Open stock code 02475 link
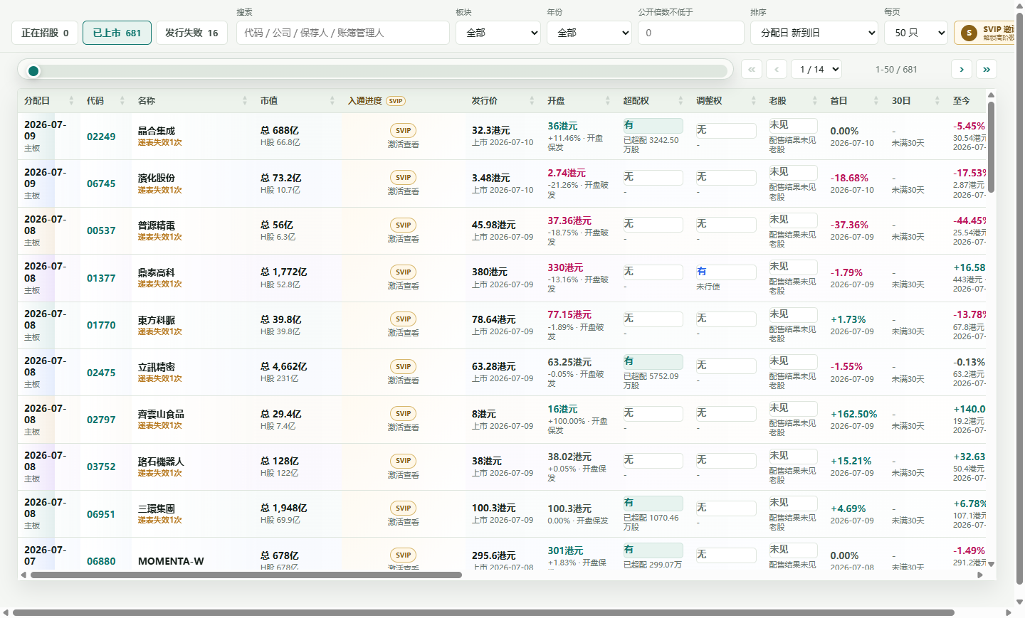 (101, 373)
